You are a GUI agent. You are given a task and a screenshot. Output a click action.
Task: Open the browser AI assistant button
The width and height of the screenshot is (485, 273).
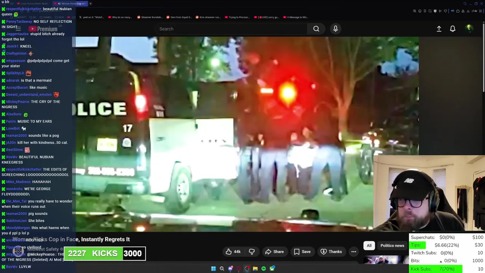pyautogui.click(x=474, y=11)
